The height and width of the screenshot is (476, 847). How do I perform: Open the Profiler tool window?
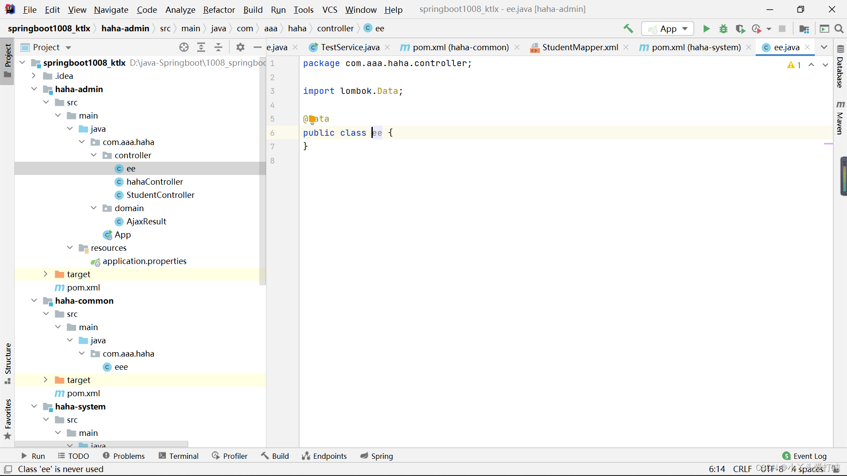230,456
